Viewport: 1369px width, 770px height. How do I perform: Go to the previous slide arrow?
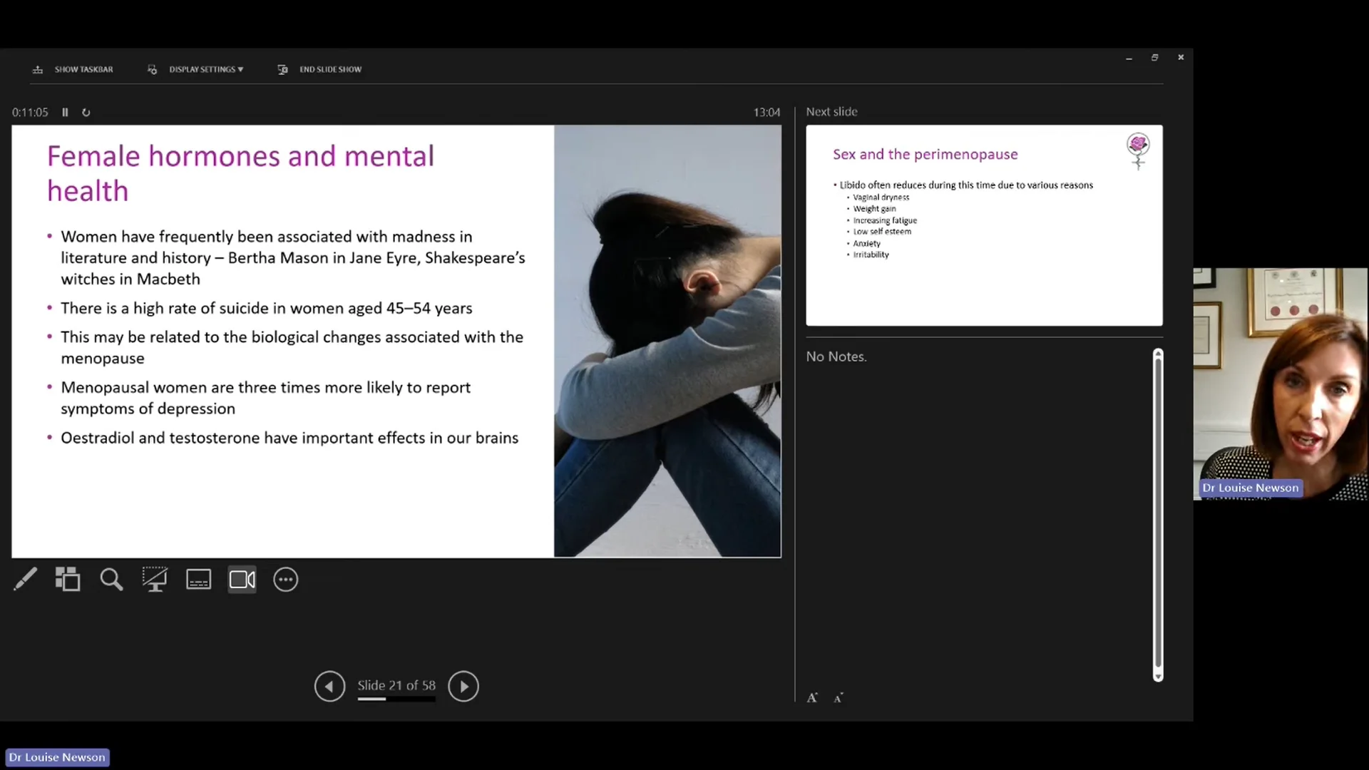329,687
